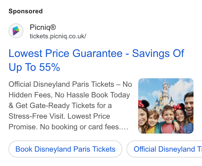Click 'Savings Of' in the blue headline
Image resolution: width=202 pixels, height=166 pixels.
[x=158, y=53]
